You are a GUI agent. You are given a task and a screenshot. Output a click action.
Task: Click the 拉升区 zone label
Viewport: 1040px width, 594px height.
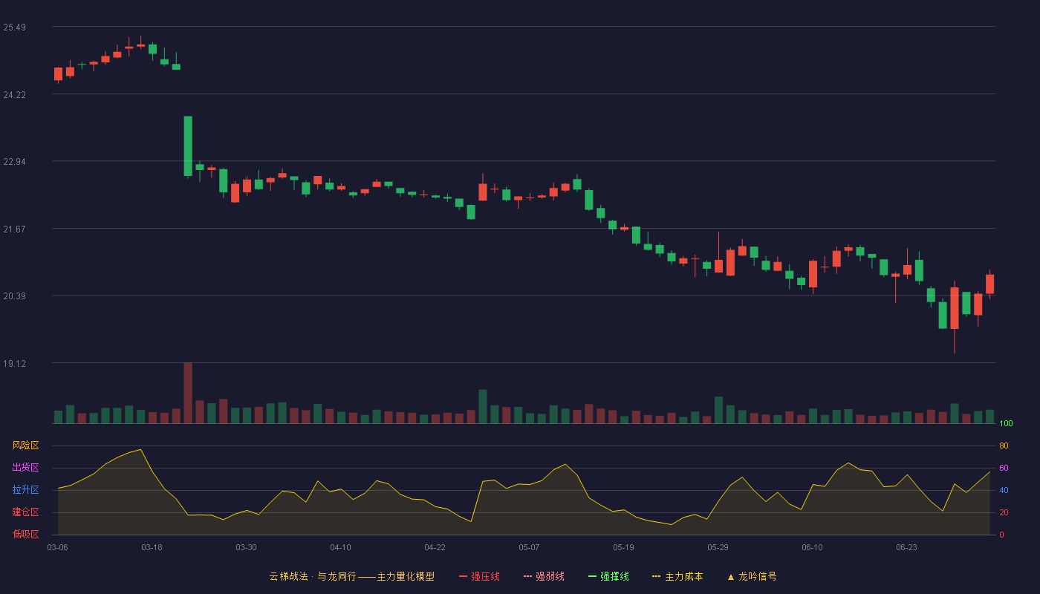click(25, 490)
